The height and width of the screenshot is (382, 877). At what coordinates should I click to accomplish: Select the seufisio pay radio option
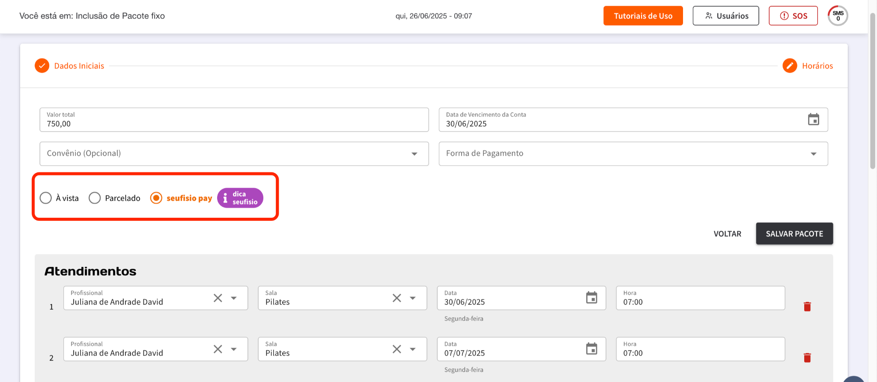coord(156,198)
